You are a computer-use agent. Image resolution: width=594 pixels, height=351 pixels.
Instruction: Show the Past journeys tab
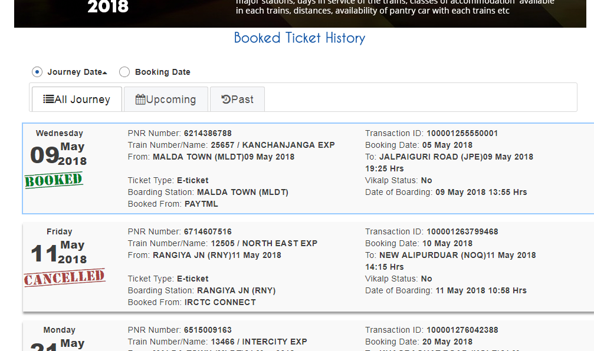coord(237,100)
